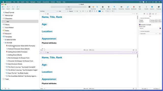Click the red Bookmarks icon

134,7
